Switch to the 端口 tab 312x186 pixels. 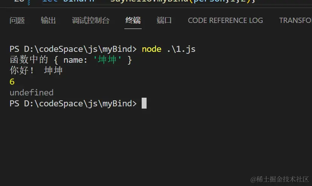(164, 20)
